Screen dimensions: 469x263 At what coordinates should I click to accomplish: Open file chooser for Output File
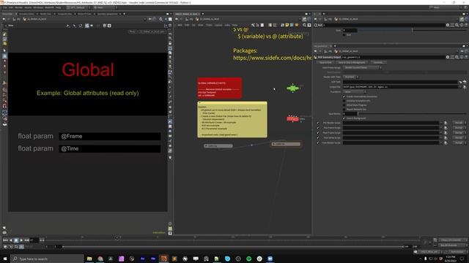coord(465,87)
